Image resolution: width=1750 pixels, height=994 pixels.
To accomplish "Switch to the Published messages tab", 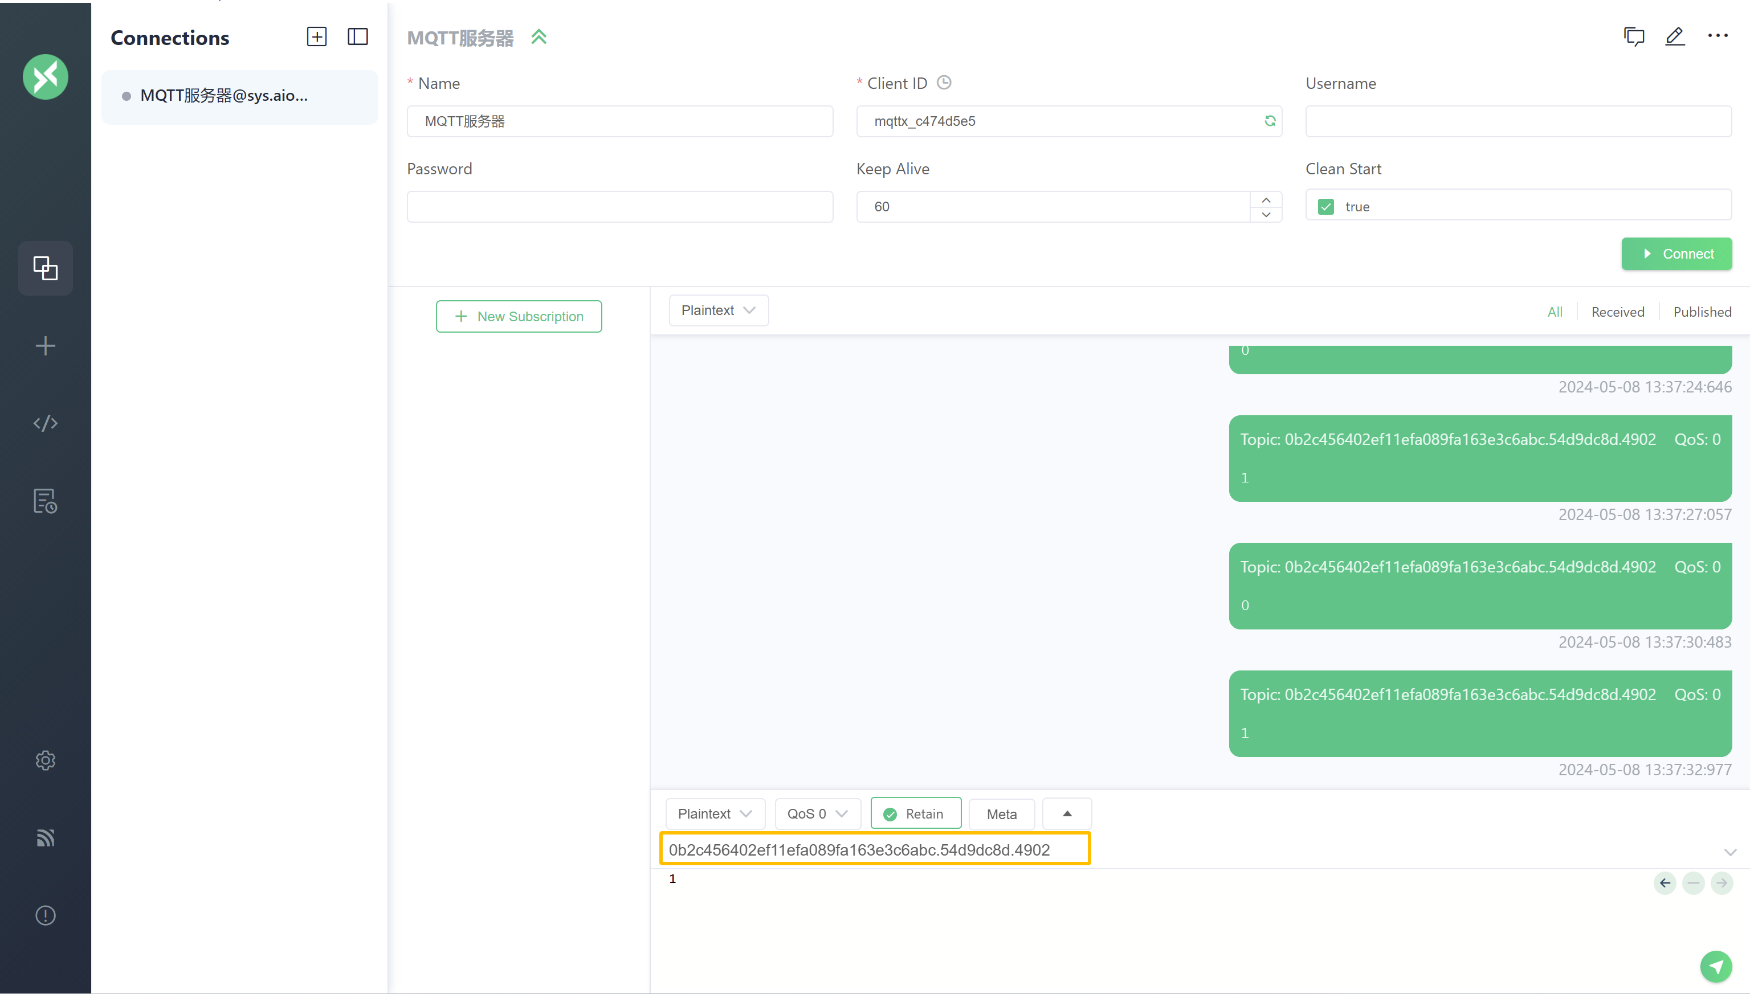I will pos(1702,312).
